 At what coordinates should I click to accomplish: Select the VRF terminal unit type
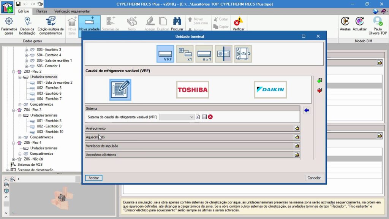tap(165, 54)
